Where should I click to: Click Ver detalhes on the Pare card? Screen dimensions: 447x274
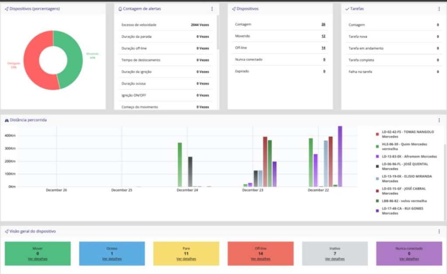(x=186, y=259)
